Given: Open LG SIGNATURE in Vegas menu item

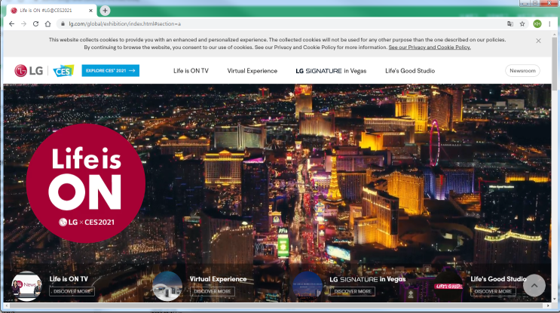Looking at the screenshot, I should (x=331, y=71).
